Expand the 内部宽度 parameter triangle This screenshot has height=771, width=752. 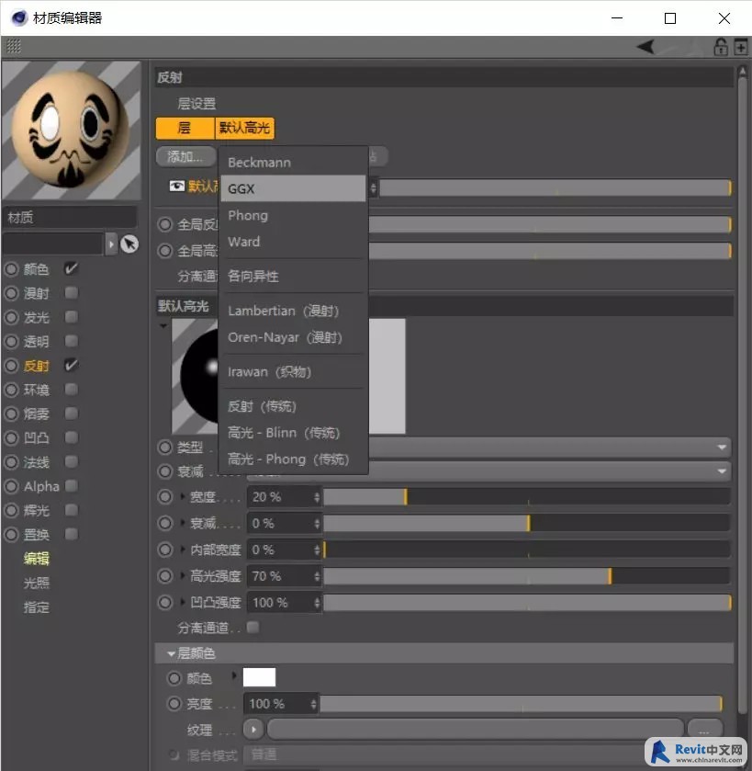tap(183, 550)
